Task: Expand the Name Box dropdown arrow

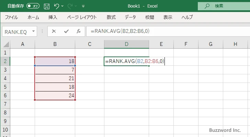Action: click(x=33, y=31)
